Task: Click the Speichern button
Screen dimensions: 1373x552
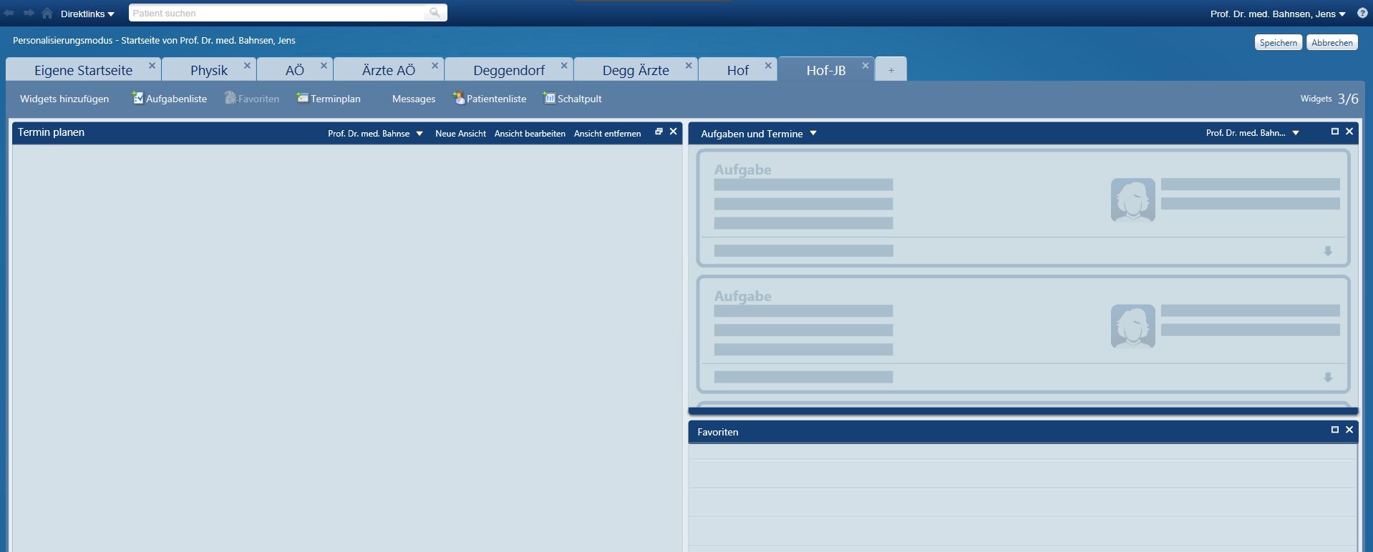Action: pos(1278,43)
